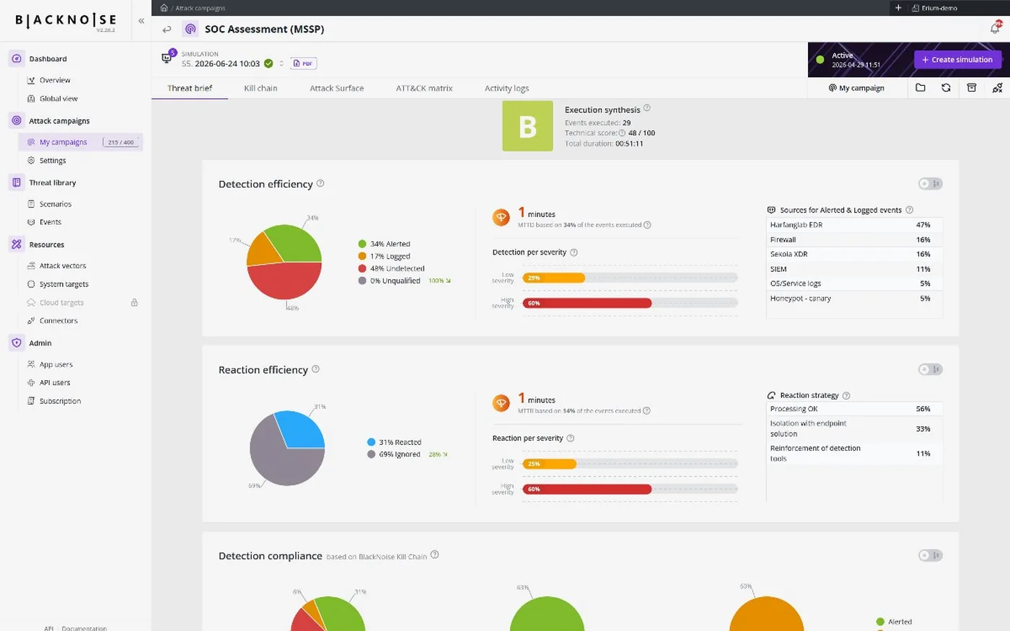The width and height of the screenshot is (1010, 631).
Task: Click help icon beside Detection per severity
Action: (x=574, y=252)
